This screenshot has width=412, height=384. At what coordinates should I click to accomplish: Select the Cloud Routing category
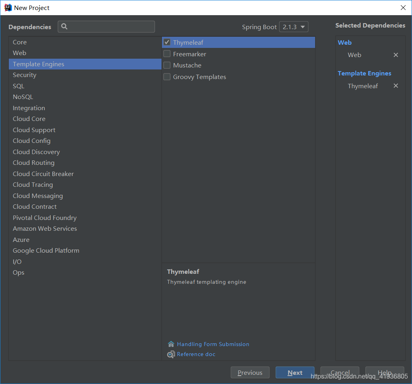point(85,163)
